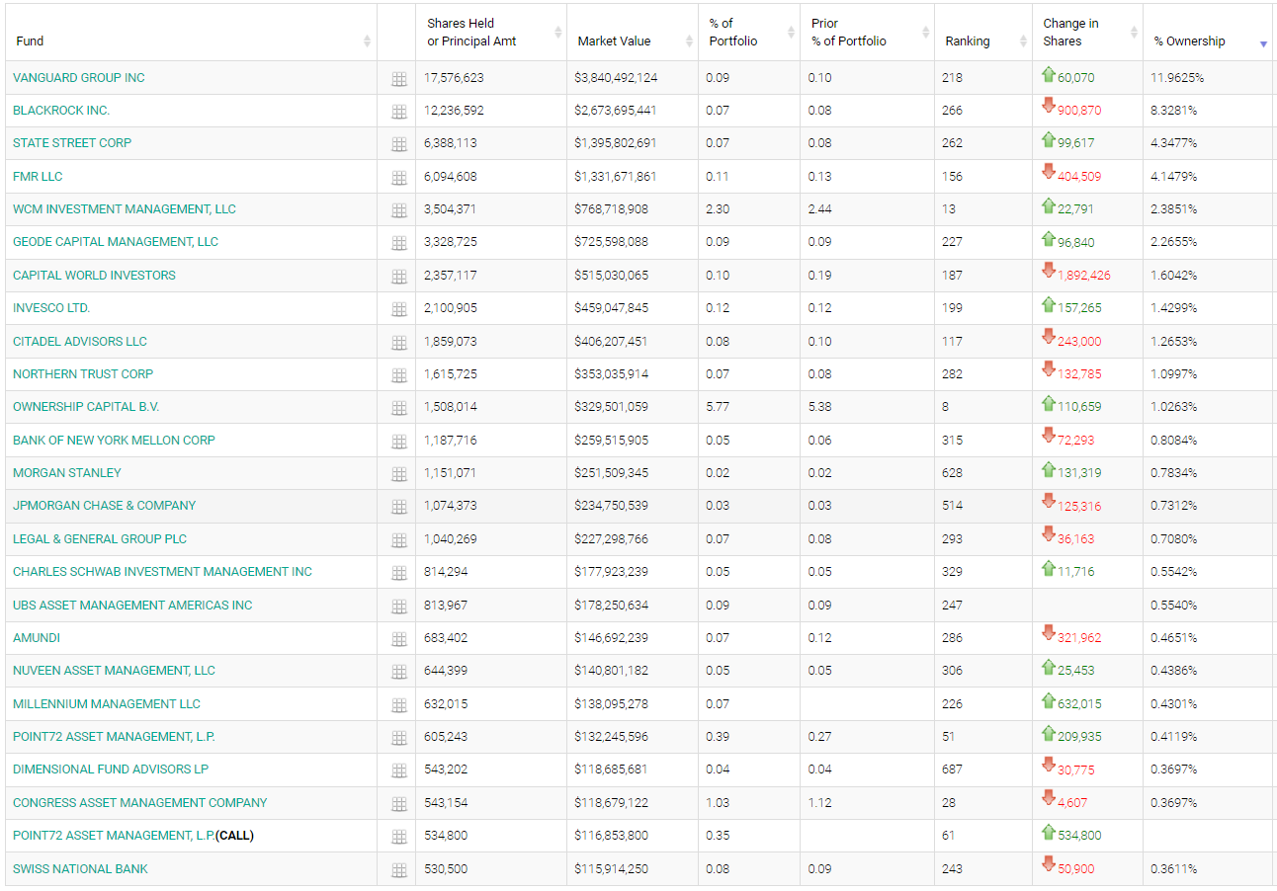
Task: Sort by Market Value column arrows
Action: coord(689,41)
